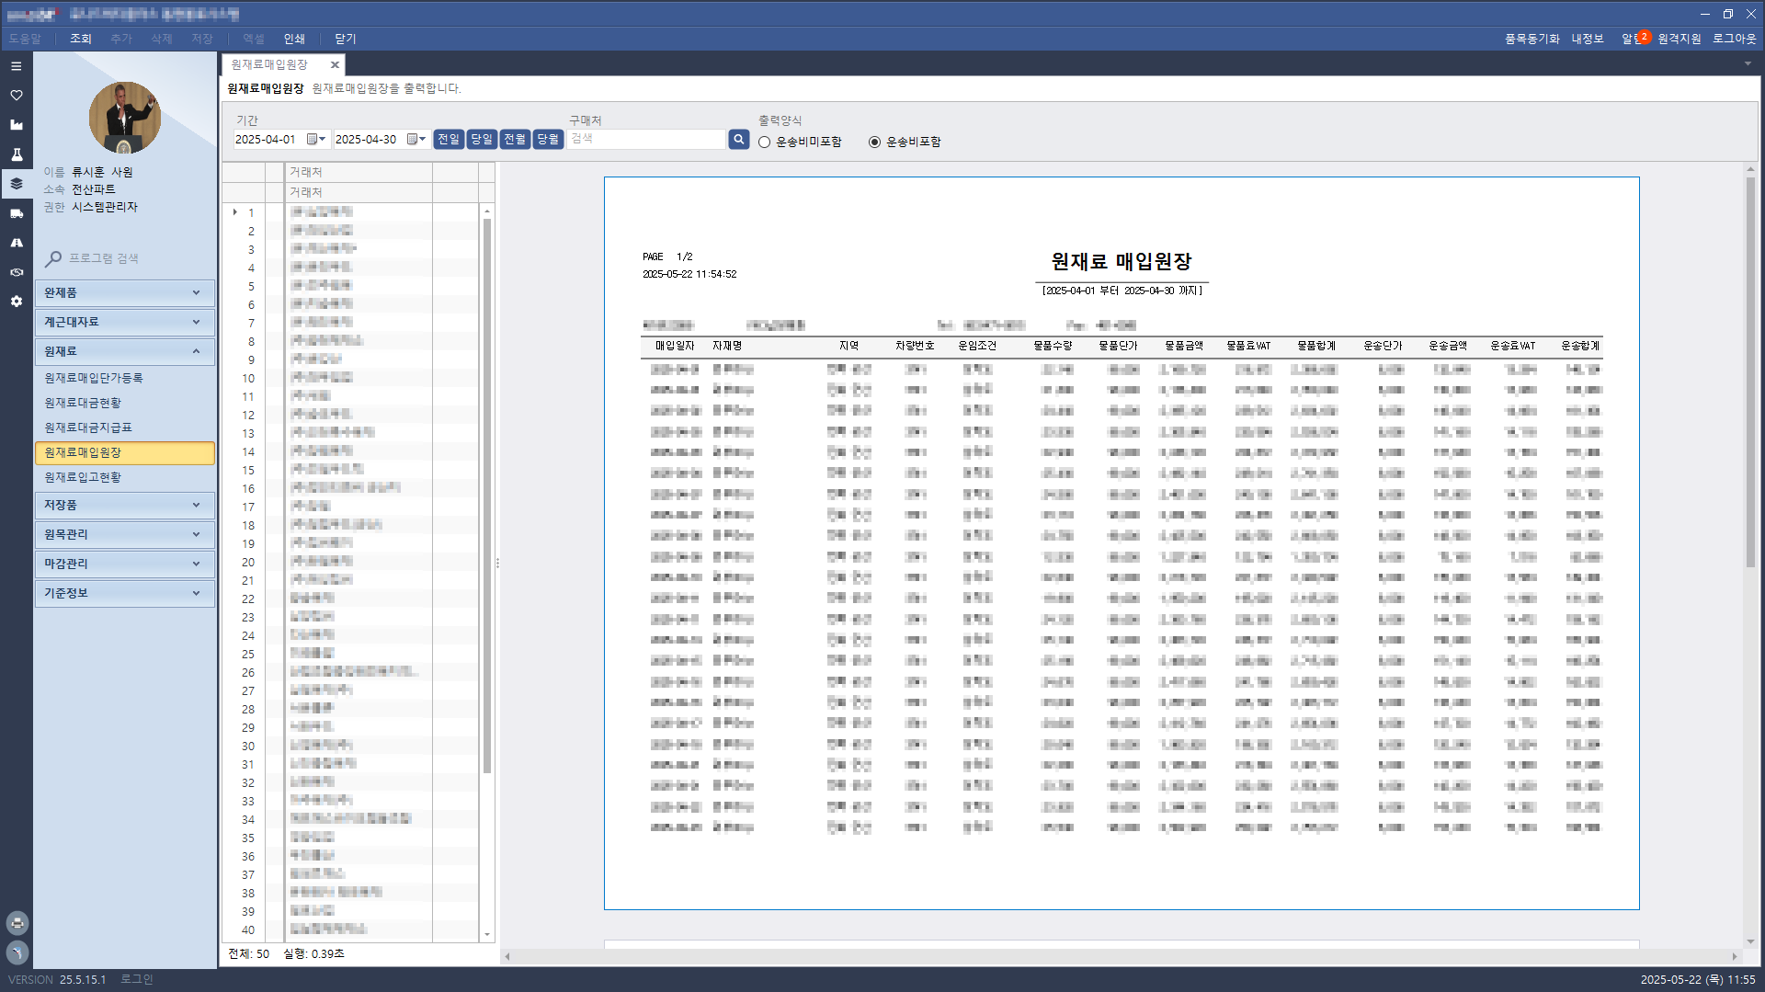The height and width of the screenshot is (992, 1765).
Task: Click the preview horizontal scroll right arrow
Action: tap(1735, 956)
